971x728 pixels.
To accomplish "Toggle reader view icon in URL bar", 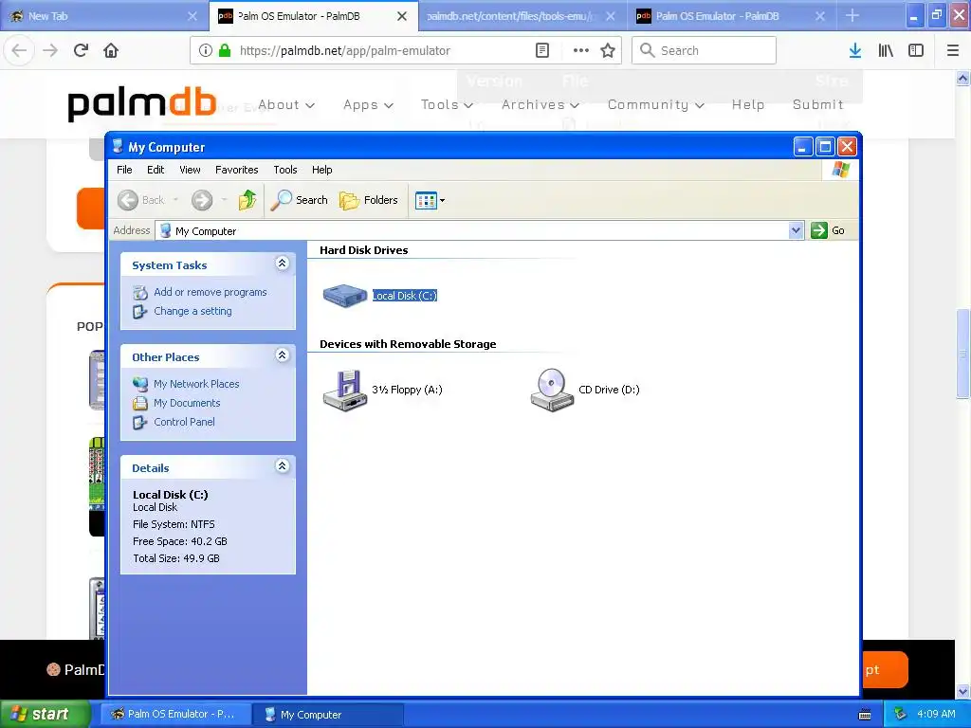I will (x=541, y=51).
